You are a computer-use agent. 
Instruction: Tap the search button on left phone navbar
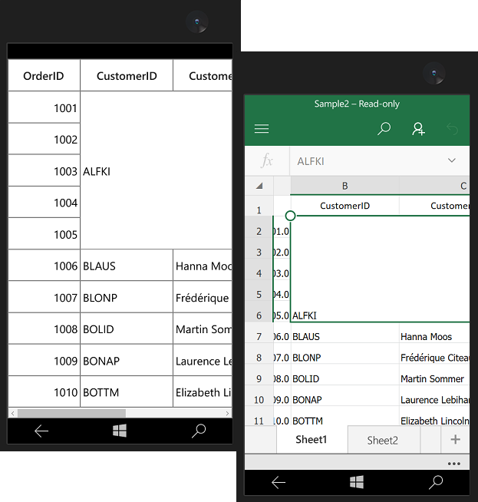pyautogui.click(x=199, y=431)
